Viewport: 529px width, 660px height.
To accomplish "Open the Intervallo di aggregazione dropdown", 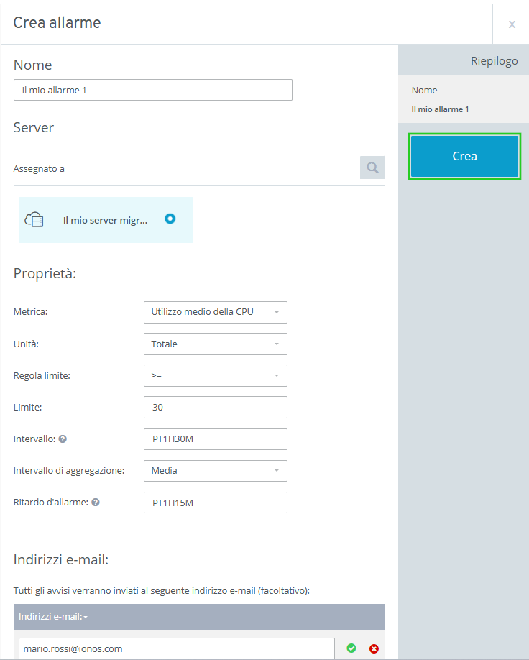I will (x=215, y=471).
